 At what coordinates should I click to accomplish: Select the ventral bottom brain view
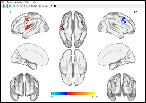pos(73,67)
